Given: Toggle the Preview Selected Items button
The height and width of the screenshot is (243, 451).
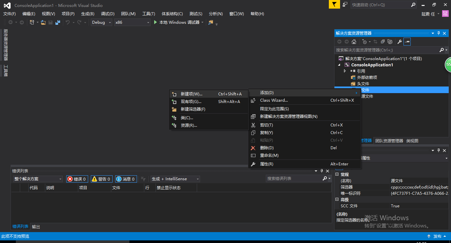Looking at the screenshot, I should click(407, 42).
